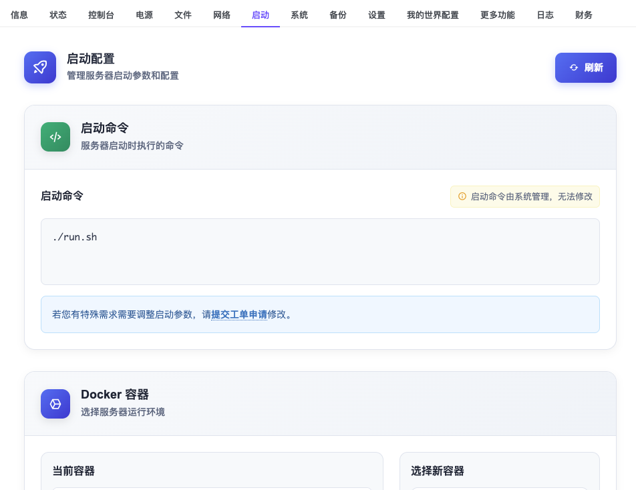Viewport: 636px width, 490px height.
Task: Select the 系统 tab
Action: [299, 15]
